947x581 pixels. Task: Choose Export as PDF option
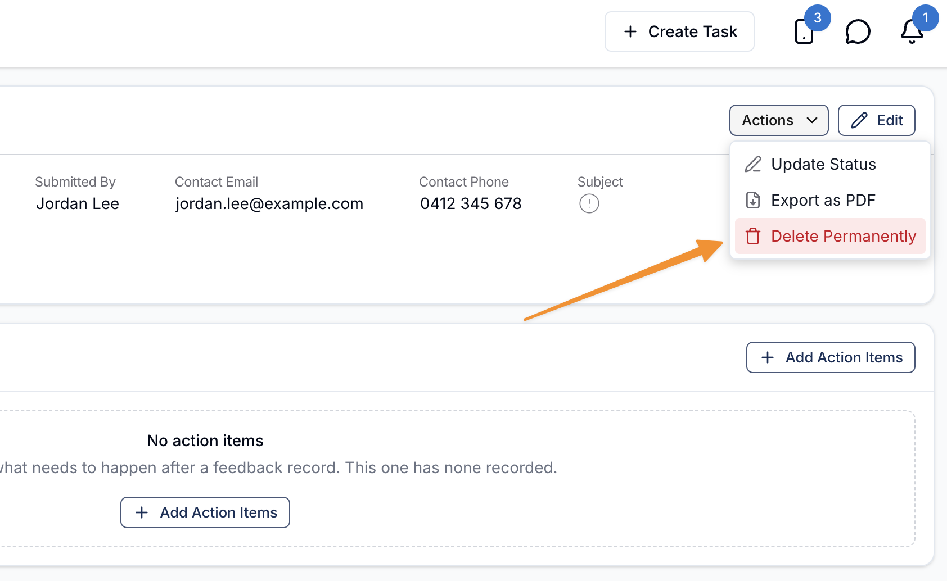[x=830, y=200]
